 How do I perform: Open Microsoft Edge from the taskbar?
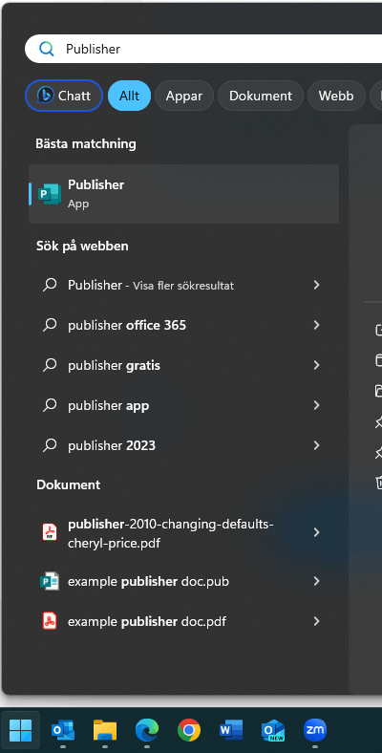[x=147, y=730]
